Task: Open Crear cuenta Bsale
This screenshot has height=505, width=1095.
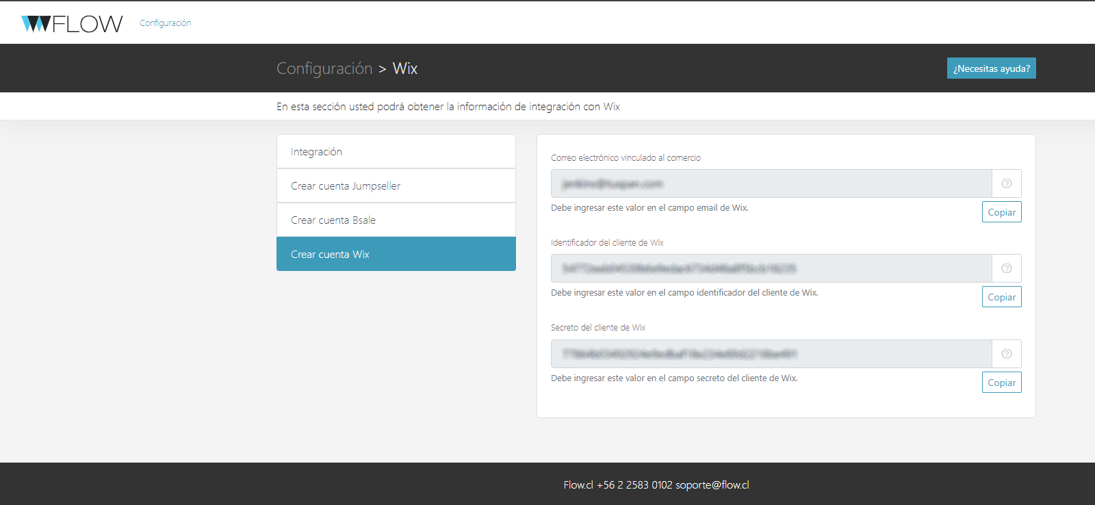Action: coord(396,220)
